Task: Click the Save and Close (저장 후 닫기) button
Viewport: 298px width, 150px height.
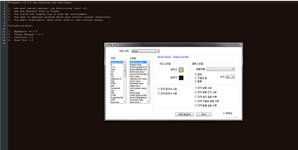Action: pos(184,114)
